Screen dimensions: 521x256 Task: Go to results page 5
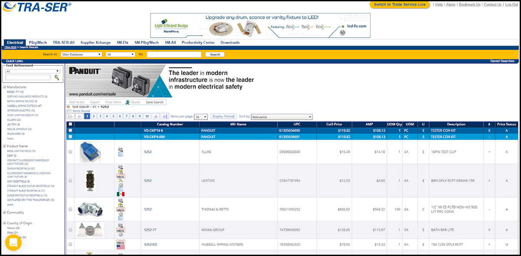(113, 116)
